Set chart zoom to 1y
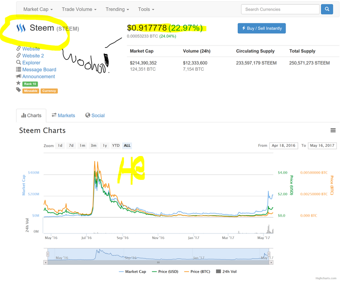340x286 pixels. pyautogui.click(x=105, y=145)
